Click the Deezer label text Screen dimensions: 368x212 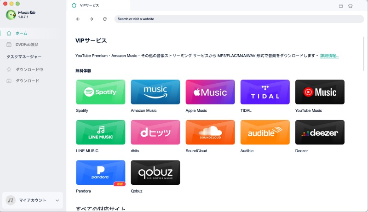pos(301,151)
